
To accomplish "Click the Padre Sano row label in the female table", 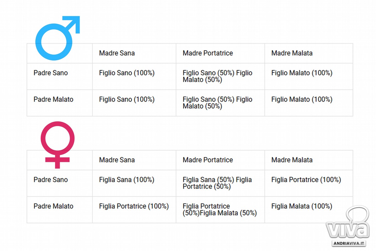I will pyautogui.click(x=50, y=180).
